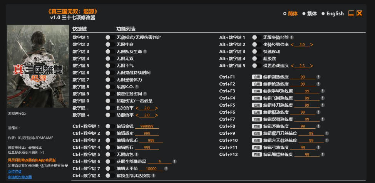375x183 pixels.
Task: Click info icon beside 编辑太平值 value
Action: point(166,169)
